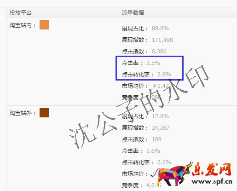
Task: Click the 171,498 展现指数 value
Action: coord(162,40)
